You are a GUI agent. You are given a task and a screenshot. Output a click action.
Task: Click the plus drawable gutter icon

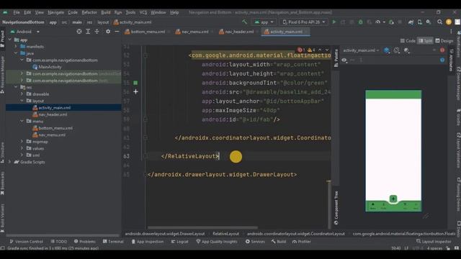click(x=135, y=92)
